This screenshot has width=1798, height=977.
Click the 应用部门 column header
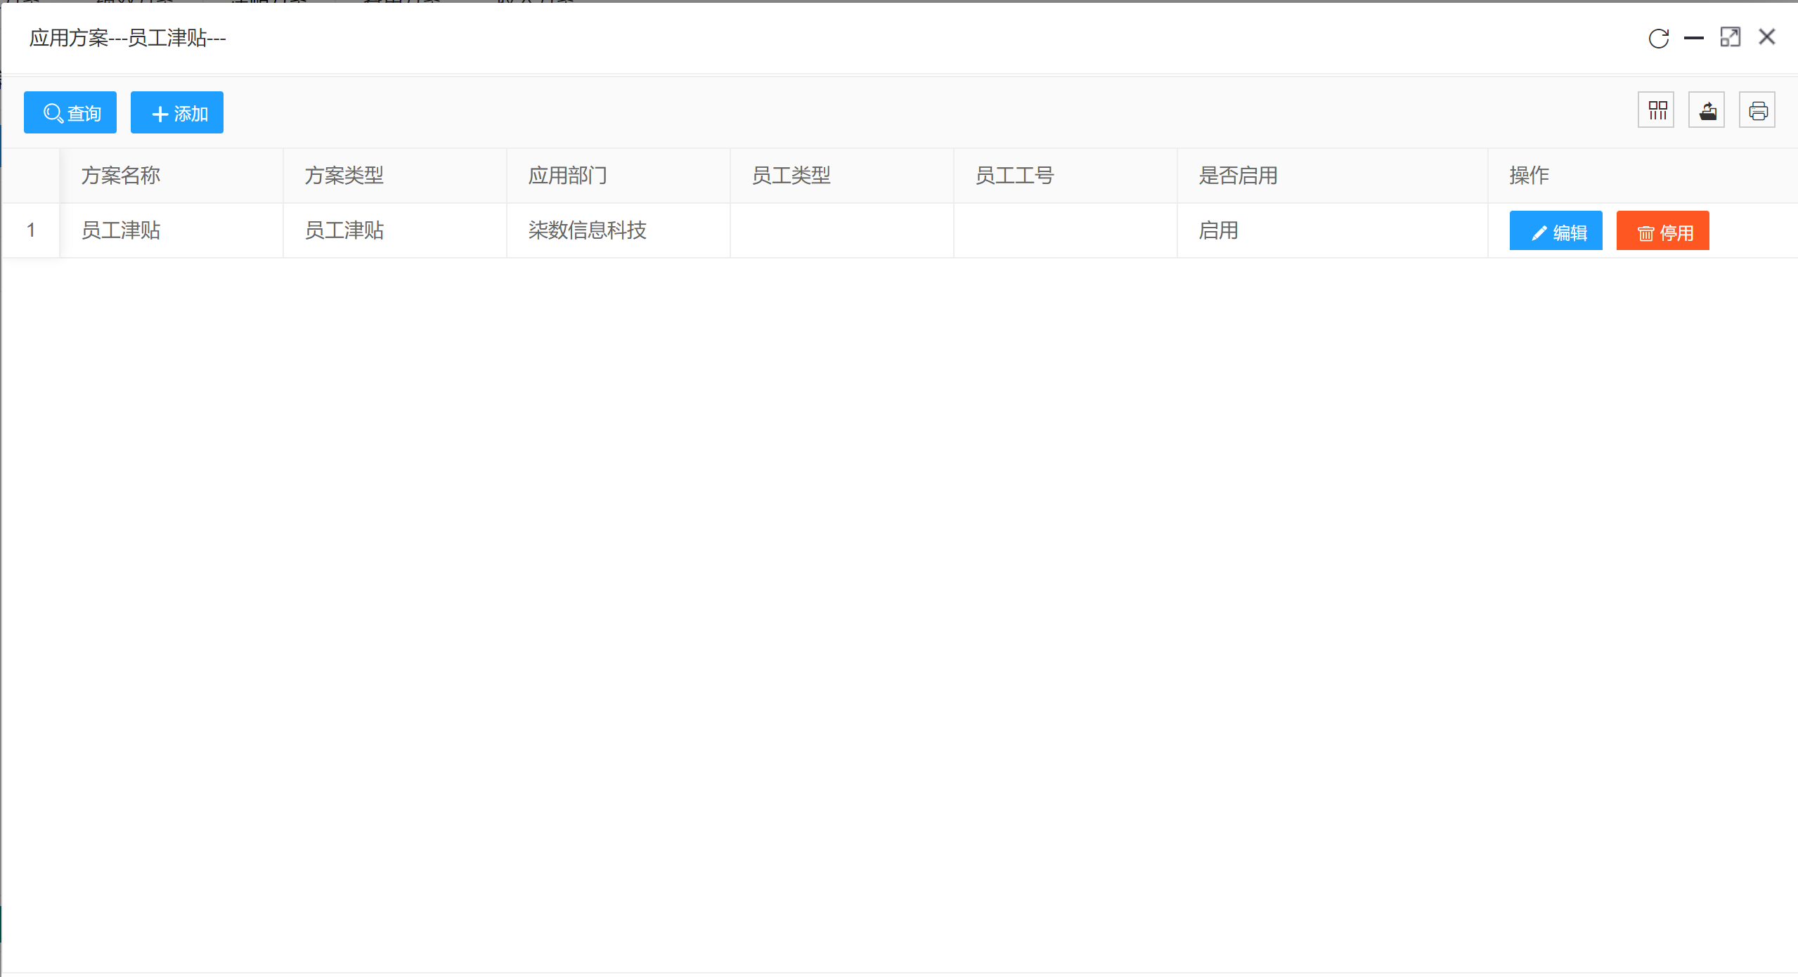tap(568, 176)
